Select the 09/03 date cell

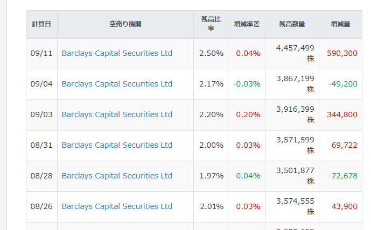tap(41, 115)
